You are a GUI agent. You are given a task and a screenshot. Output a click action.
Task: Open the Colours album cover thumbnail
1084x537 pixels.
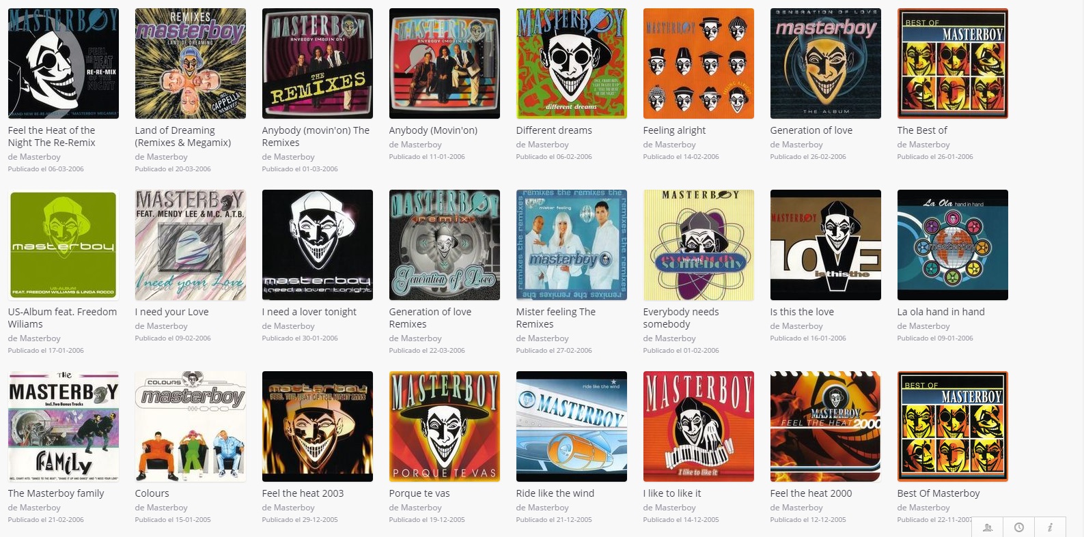point(191,426)
